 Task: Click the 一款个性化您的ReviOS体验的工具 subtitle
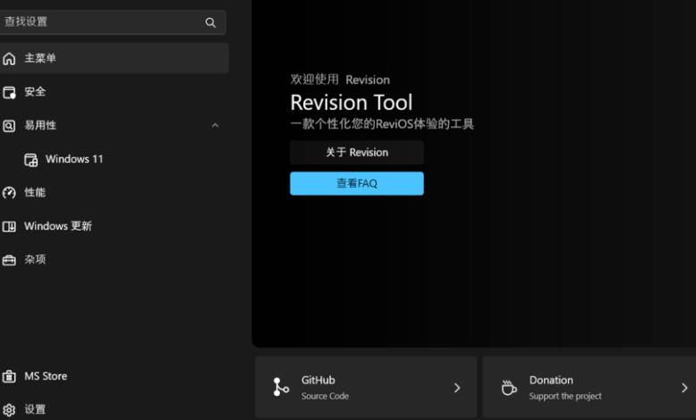(382, 123)
